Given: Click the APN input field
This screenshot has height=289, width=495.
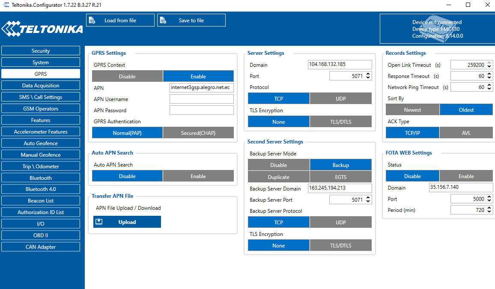Looking at the screenshot, I should click(201, 87).
